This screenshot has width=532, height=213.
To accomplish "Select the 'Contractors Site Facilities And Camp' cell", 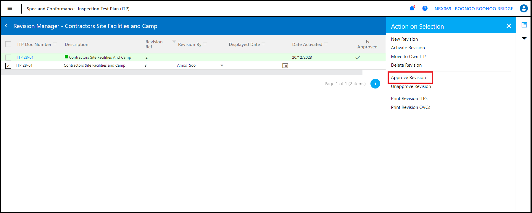I will (100, 58).
